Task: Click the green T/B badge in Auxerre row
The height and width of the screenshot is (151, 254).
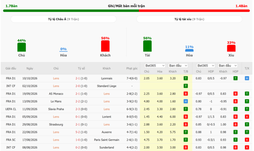Action: coord(186,132)
